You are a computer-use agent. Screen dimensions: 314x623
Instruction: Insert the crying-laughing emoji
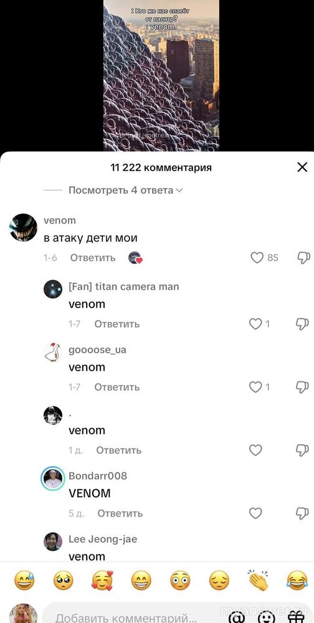[297, 580]
